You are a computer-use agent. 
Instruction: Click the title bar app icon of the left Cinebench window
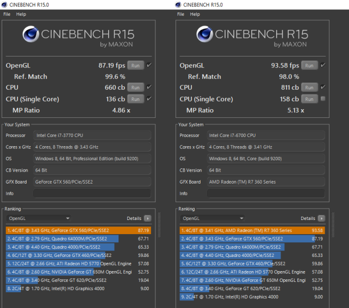tap(4, 5)
